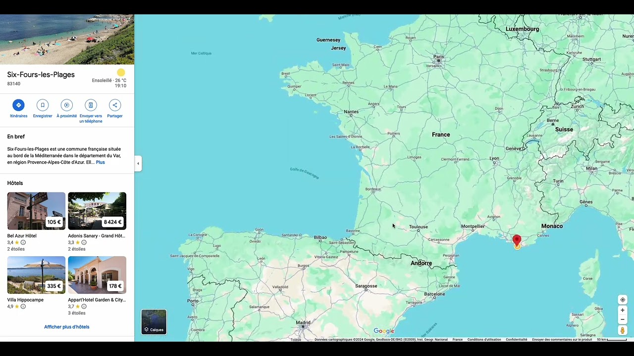Select Appart'Hotel Garden & City... name
The image size is (634, 356).
[x=97, y=300]
